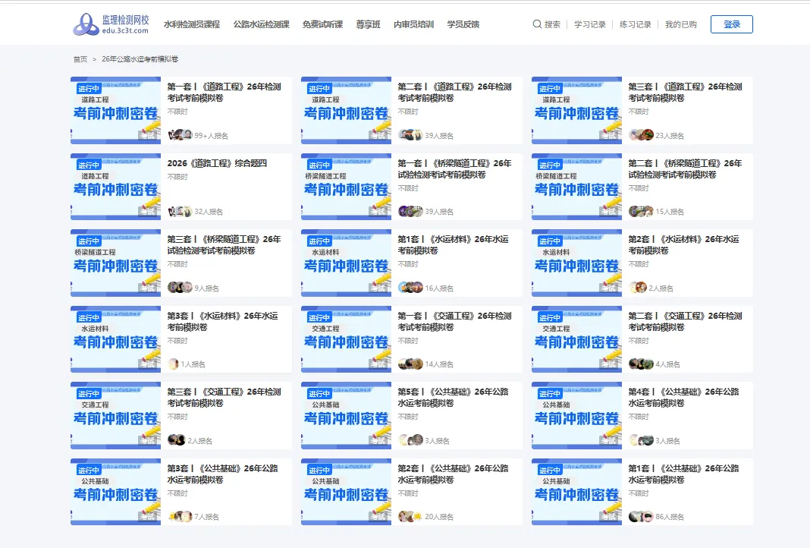Open 公路水运检测课 menu
Image resolution: width=810 pixels, height=548 pixels.
(x=262, y=24)
